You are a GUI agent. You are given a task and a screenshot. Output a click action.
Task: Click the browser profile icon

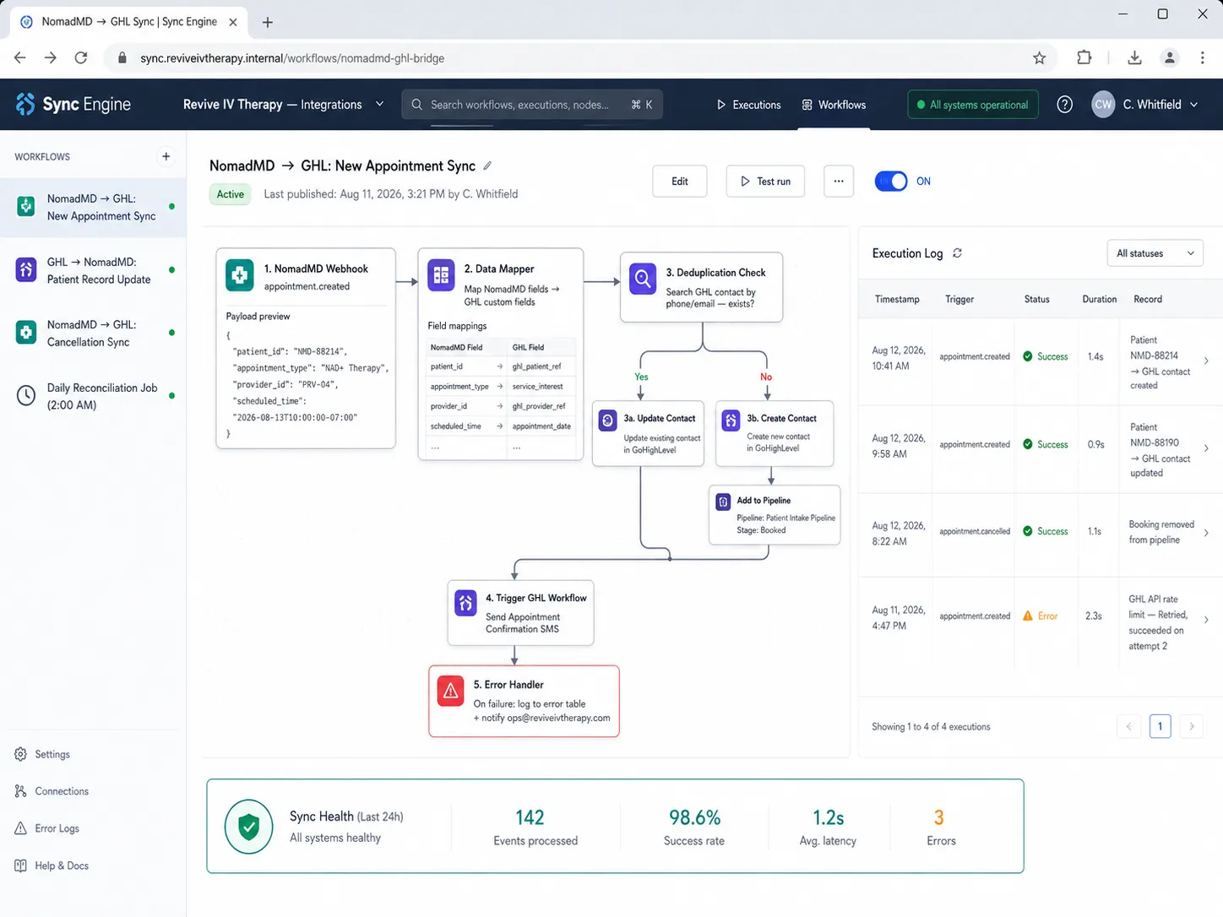point(1170,57)
